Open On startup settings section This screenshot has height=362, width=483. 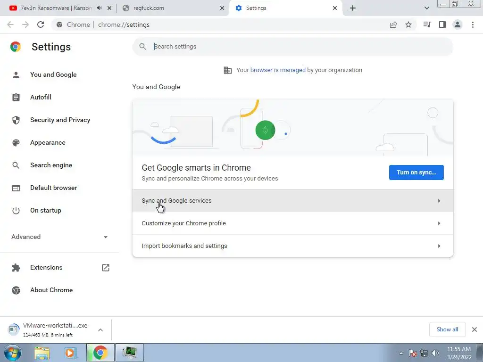[x=46, y=211]
